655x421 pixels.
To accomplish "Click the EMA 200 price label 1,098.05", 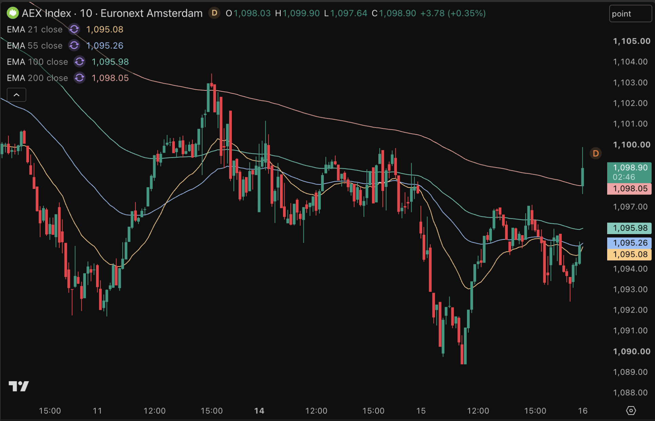I will [629, 189].
